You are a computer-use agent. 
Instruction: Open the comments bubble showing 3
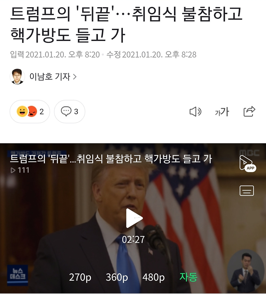tap(69, 112)
